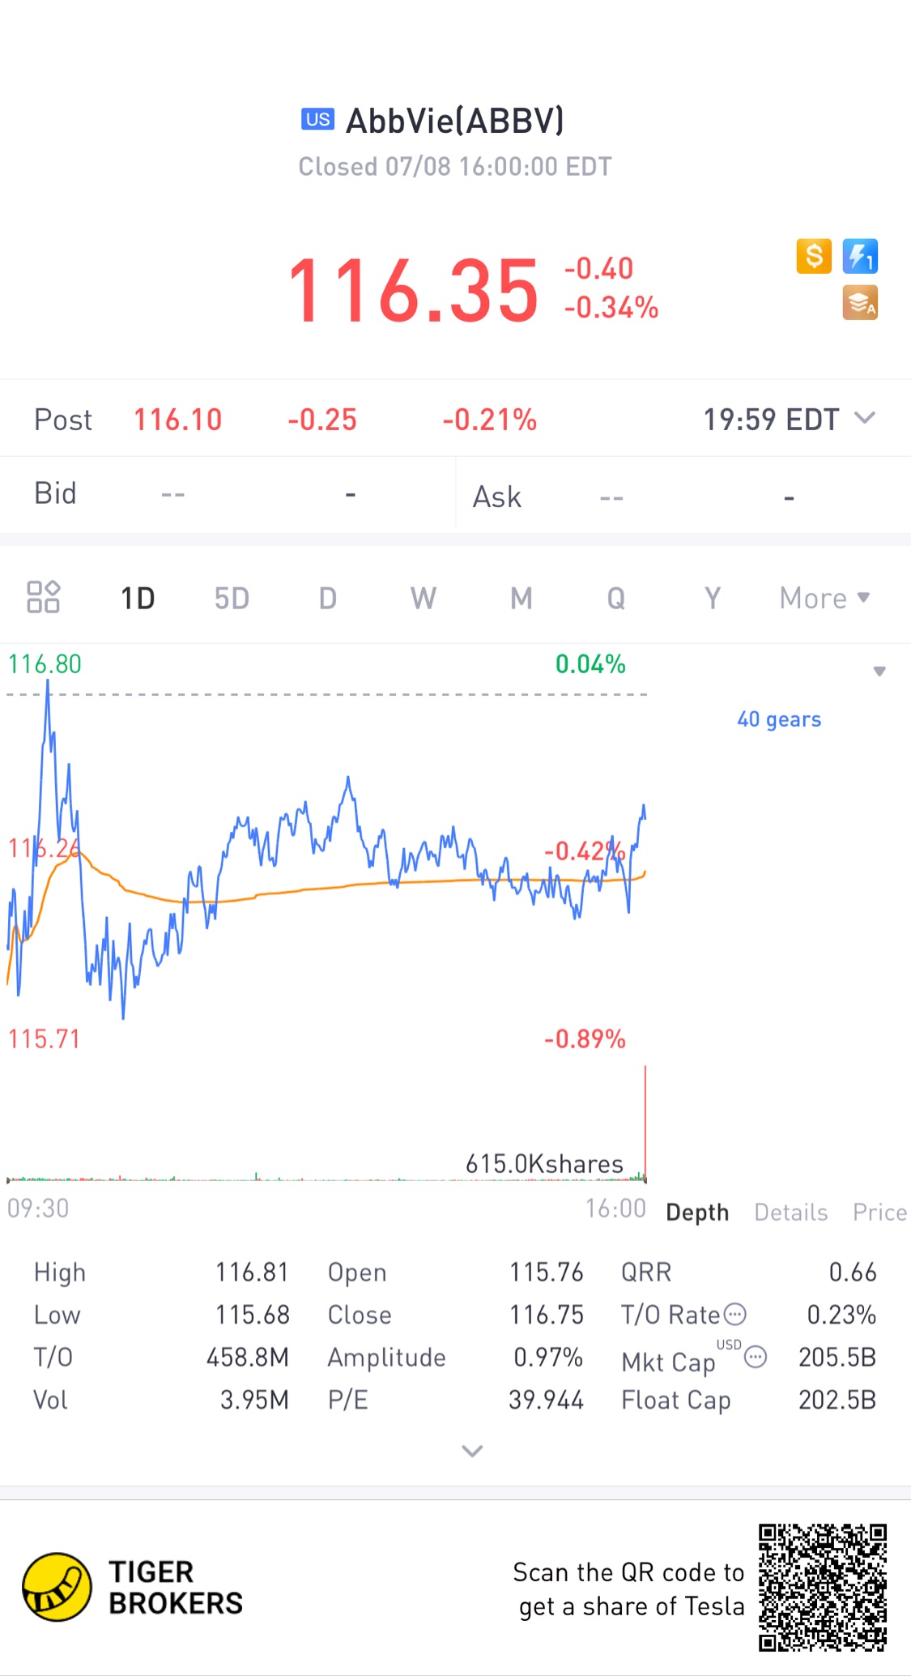Tap the Tiger Brokers logo

(57, 1587)
